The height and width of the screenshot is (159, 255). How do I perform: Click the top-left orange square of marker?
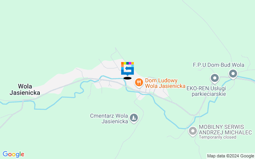[x=122, y=63]
